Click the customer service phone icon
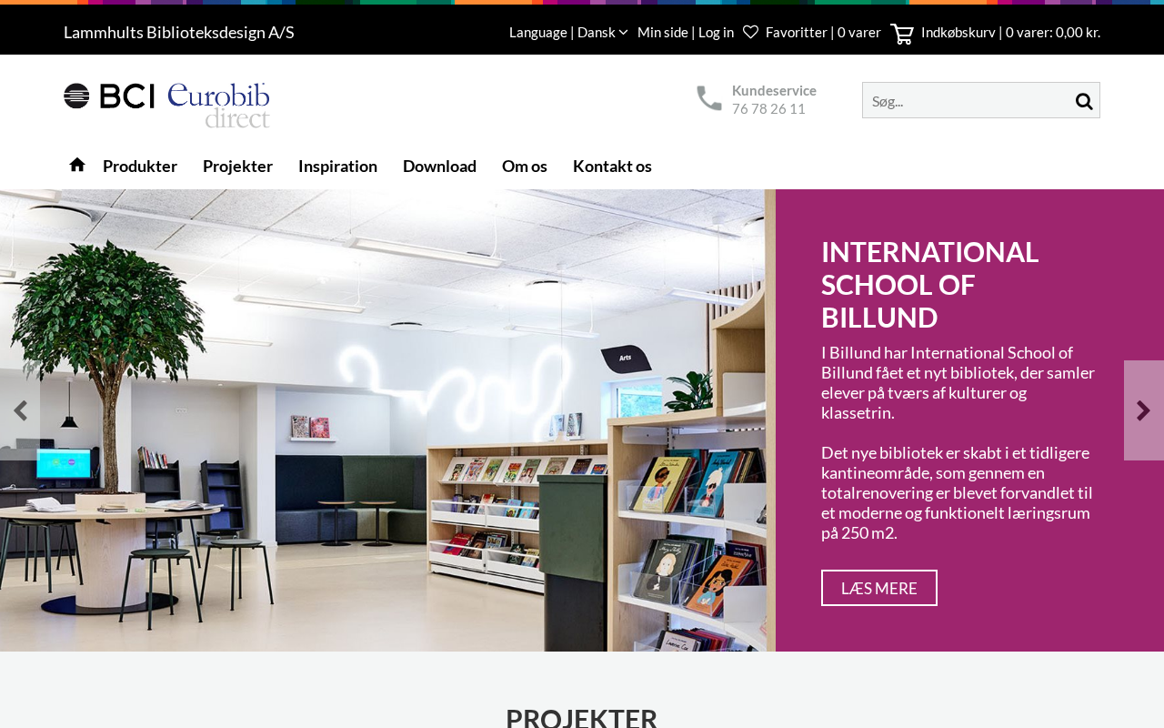Image resolution: width=1164 pixels, height=728 pixels. (709, 98)
